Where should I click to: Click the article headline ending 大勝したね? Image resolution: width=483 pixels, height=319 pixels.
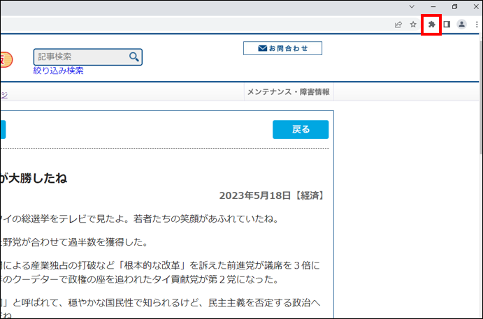tap(34, 178)
